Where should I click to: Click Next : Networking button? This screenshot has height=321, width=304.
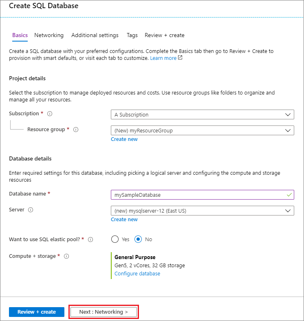pos(104,312)
